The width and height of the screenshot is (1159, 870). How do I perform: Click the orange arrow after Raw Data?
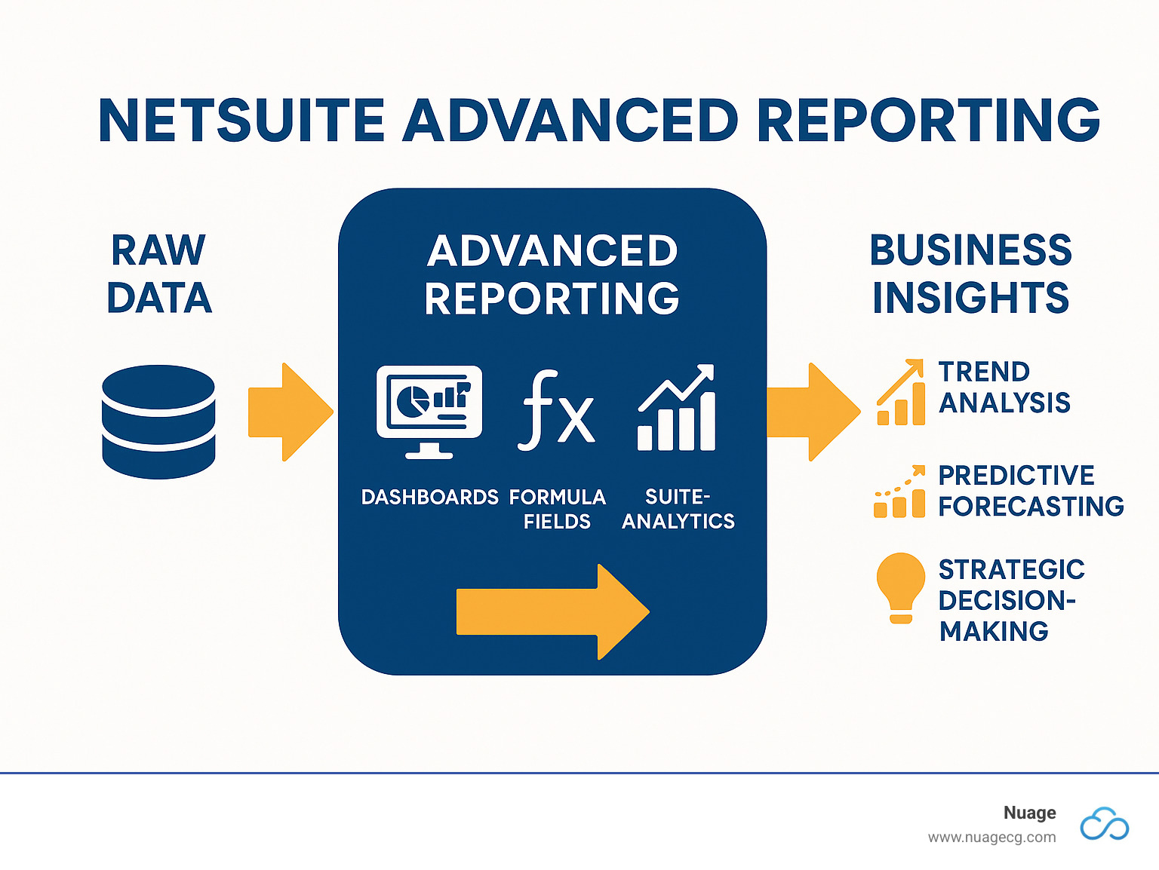click(291, 412)
